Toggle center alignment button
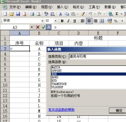126x122 pixels. click(x=89, y=21)
